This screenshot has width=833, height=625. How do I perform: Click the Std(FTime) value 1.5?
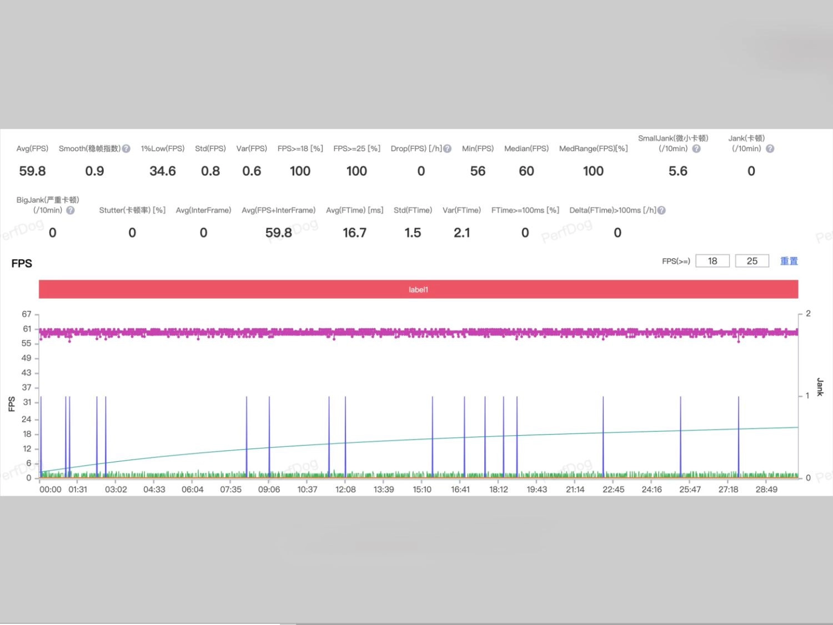click(413, 233)
